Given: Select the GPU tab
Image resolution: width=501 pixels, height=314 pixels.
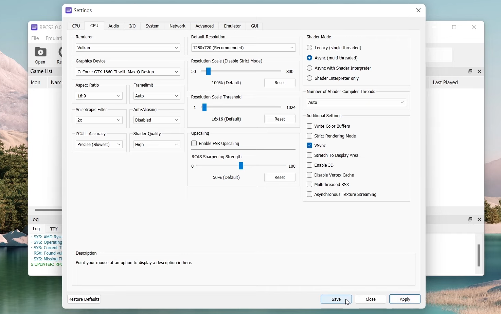Looking at the screenshot, I should [94, 26].
